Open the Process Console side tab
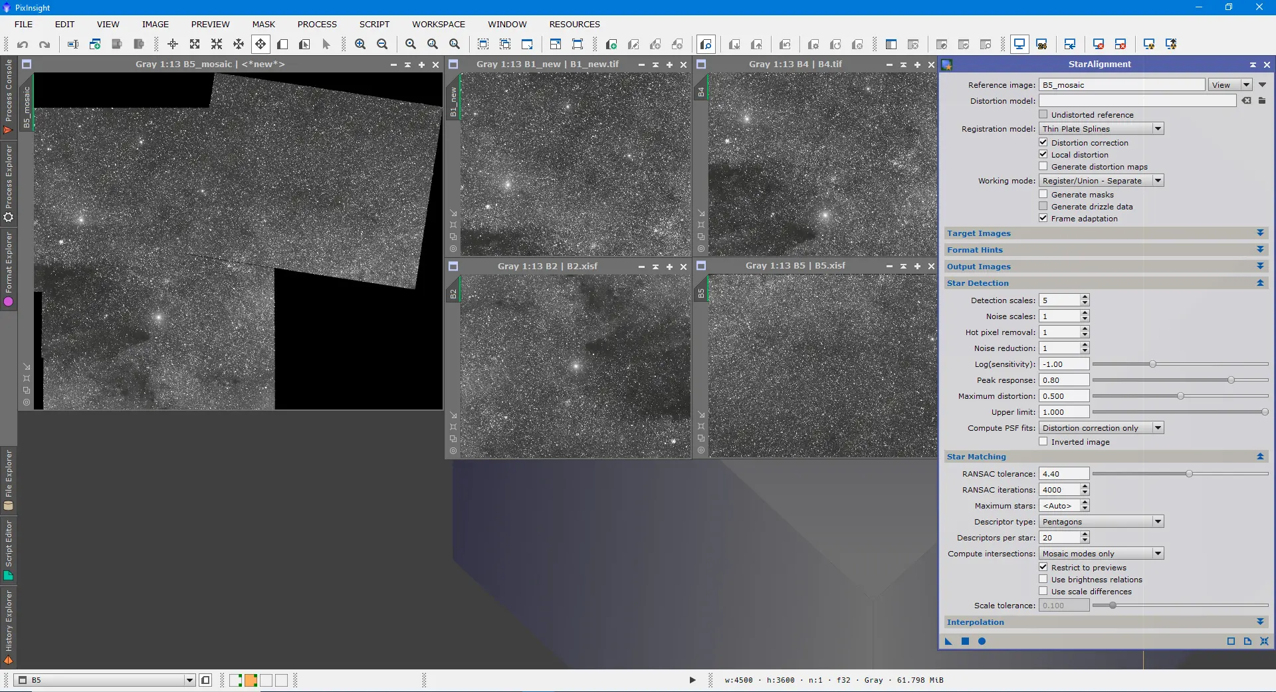 point(9,97)
